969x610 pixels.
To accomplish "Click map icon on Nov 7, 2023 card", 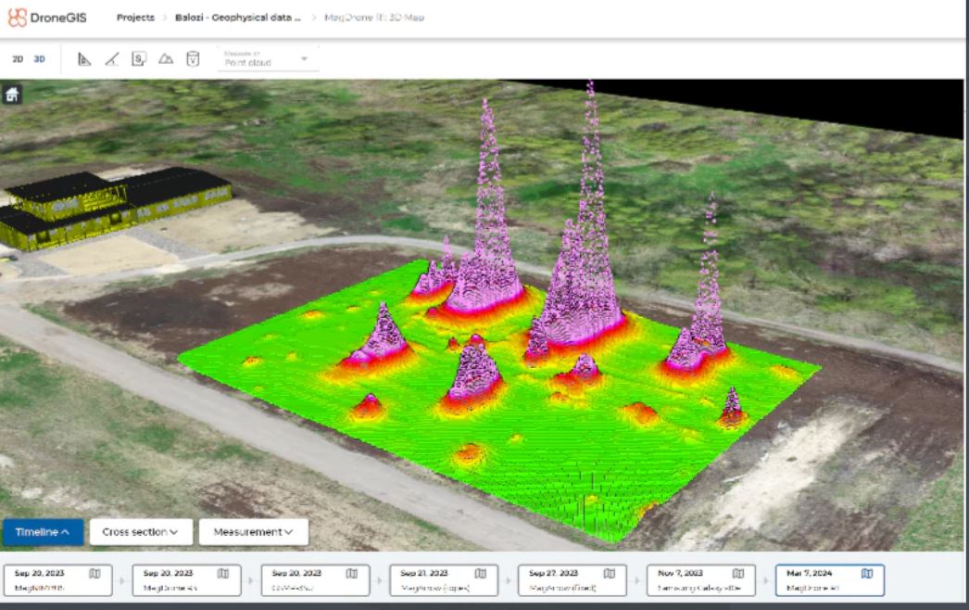I will click(x=737, y=574).
